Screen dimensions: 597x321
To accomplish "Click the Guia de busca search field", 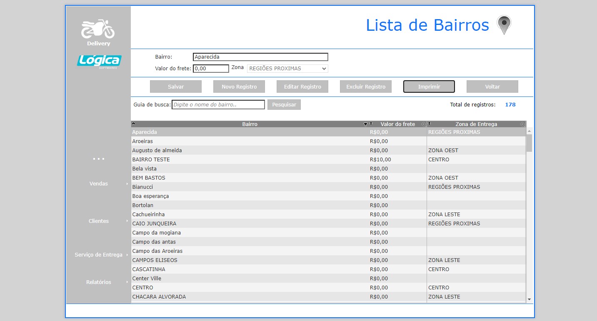I will (x=218, y=105).
